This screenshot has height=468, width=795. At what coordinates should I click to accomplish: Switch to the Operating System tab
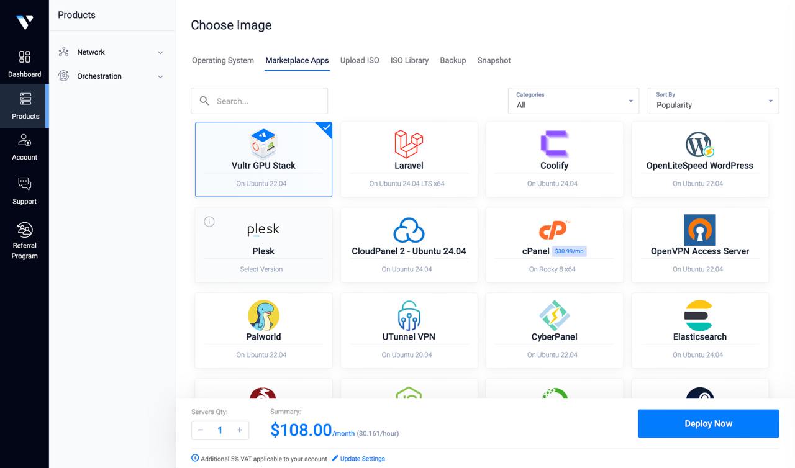pos(223,60)
